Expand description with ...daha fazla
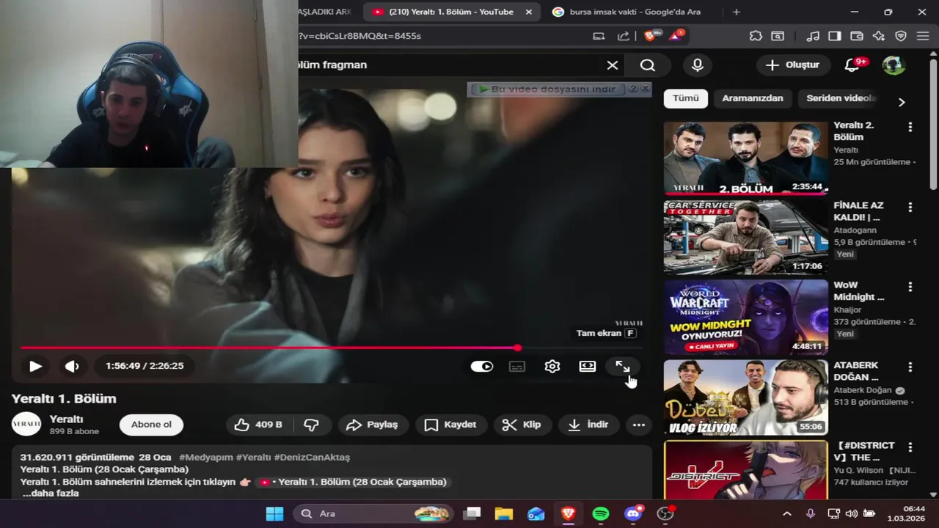Viewport: 939px width, 528px height. click(51, 494)
